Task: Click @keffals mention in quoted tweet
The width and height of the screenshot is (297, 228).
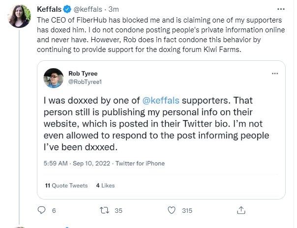Action: pos(161,101)
